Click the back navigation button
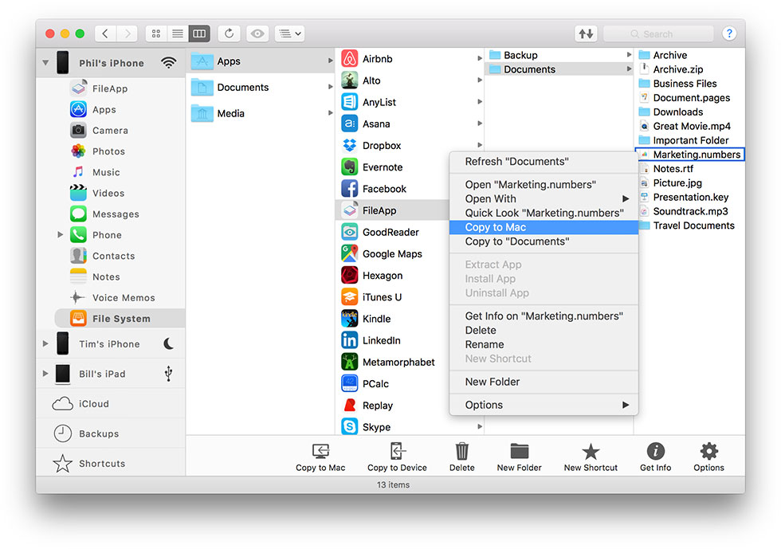The image size is (781, 549). click(x=106, y=33)
